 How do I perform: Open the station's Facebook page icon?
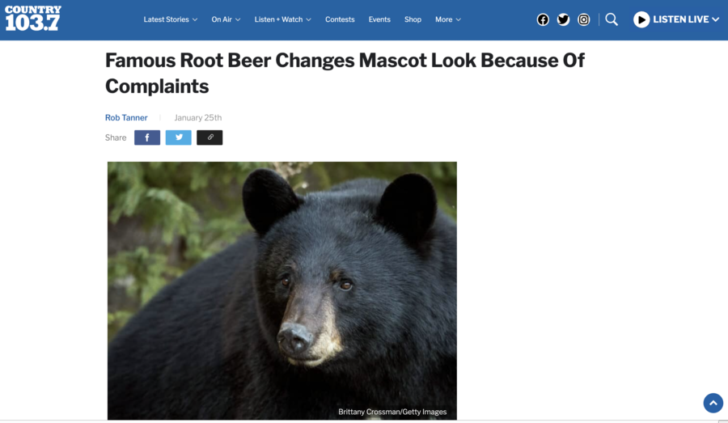click(x=543, y=19)
